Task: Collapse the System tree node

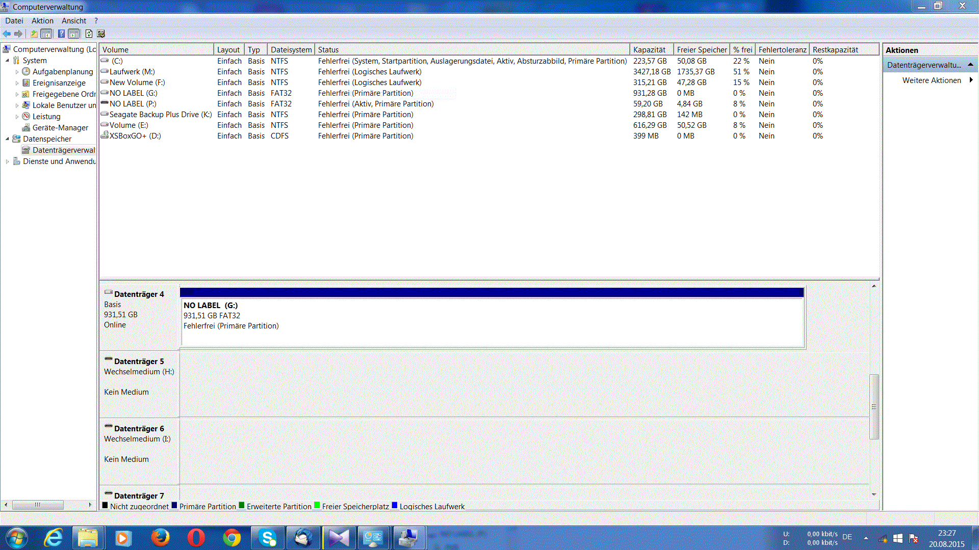Action: [7, 61]
